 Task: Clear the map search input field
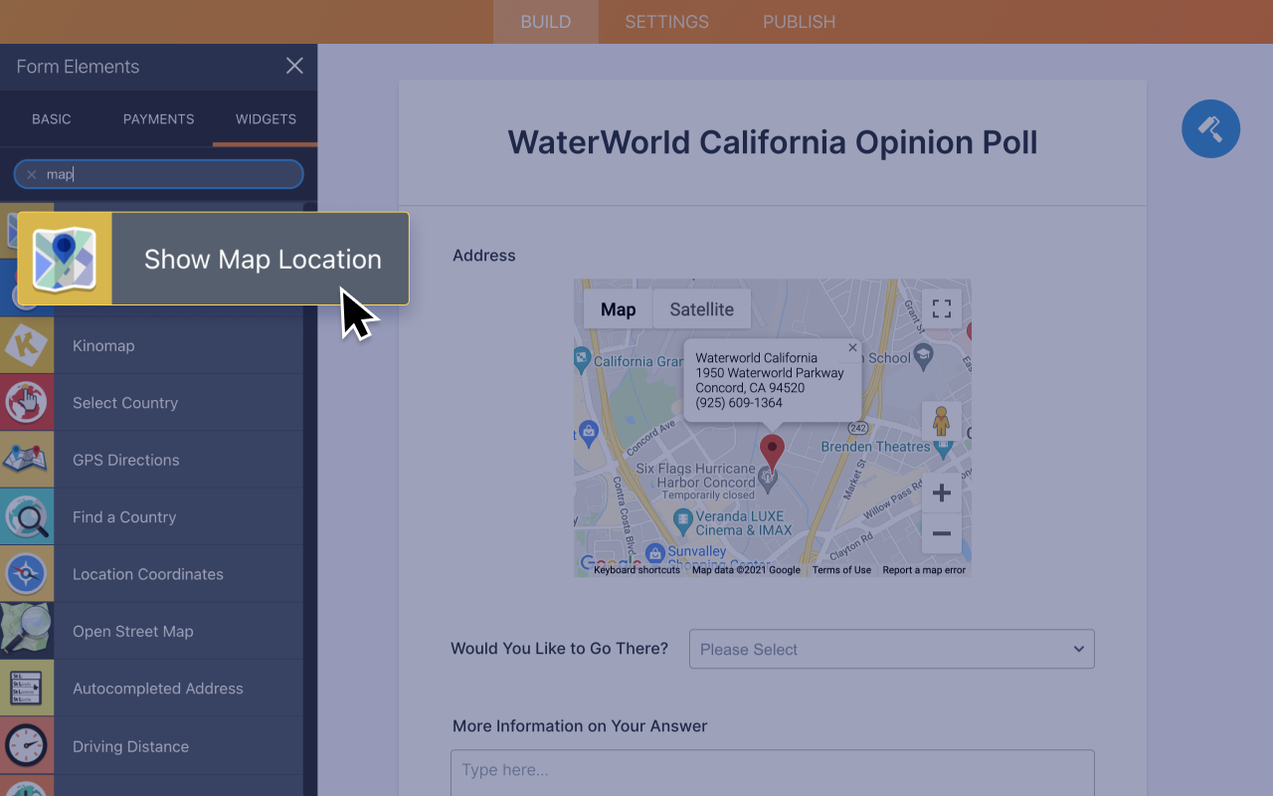(32, 174)
